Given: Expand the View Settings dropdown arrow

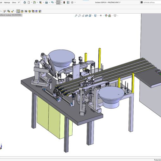Looking at the screenshot, I should (x=117, y=16).
